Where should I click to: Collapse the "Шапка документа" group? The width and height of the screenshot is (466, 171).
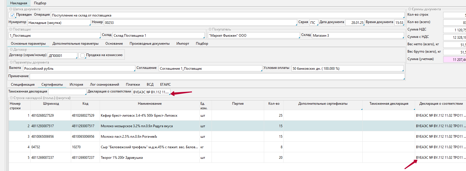point(11,9)
